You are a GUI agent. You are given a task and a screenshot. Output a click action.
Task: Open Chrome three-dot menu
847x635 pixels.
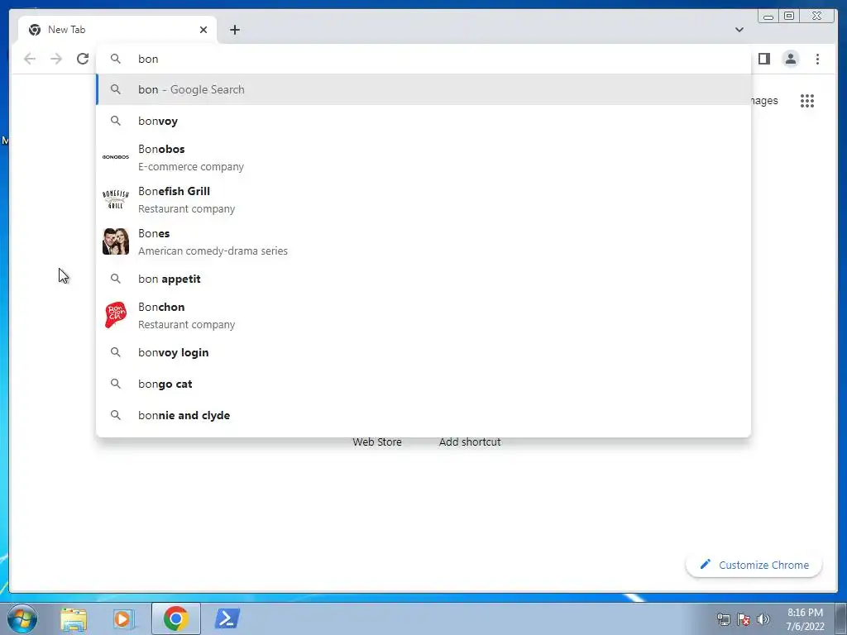[x=817, y=59]
